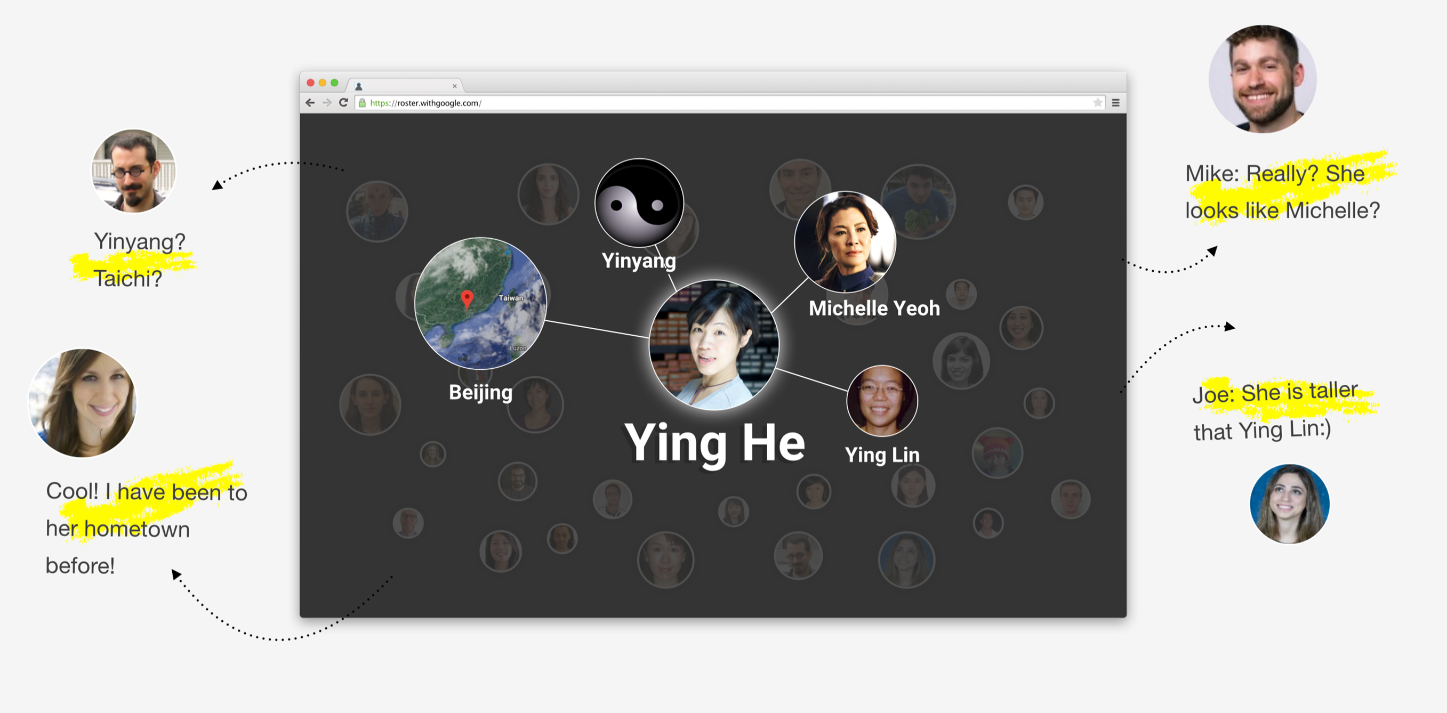Image resolution: width=1447 pixels, height=713 pixels.
Task: Select the roster browser tab
Action: pyautogui.click(x=406, y=85)
